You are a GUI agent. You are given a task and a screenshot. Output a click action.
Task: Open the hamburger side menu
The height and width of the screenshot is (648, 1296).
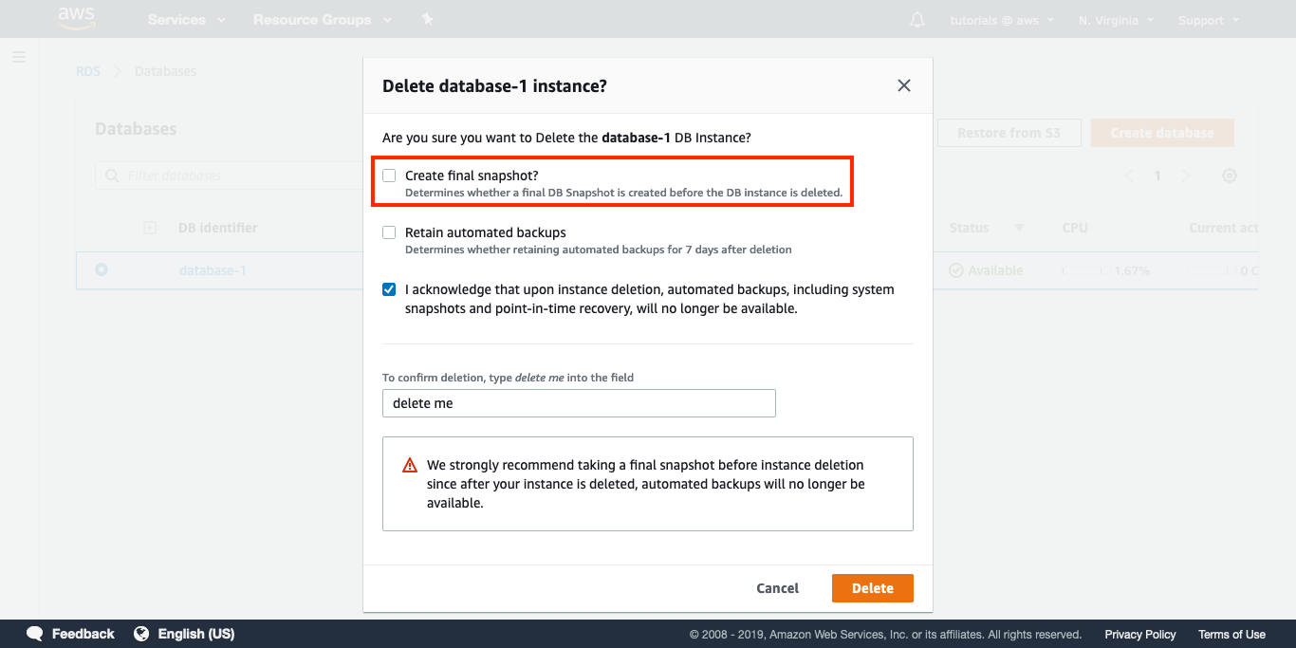[x=19, y=58]
